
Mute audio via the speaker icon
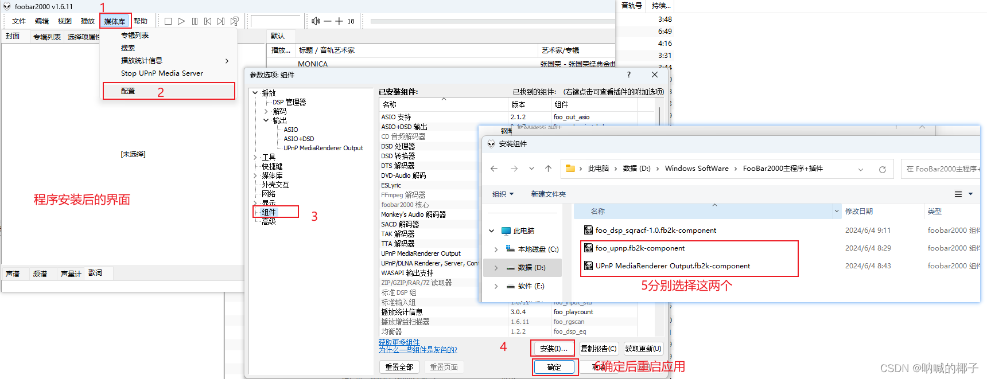[316, 21]
